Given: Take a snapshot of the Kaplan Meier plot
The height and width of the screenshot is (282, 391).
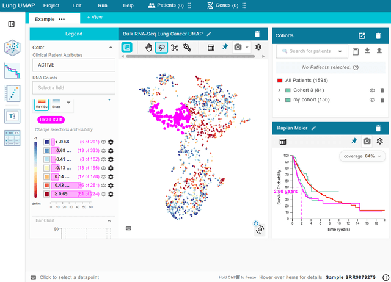Looking at the screenshot, I should (x=367, y=141).
